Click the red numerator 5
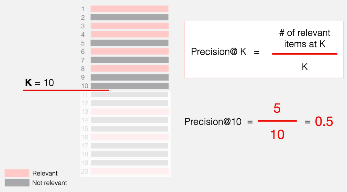 [x=277, y=109]
